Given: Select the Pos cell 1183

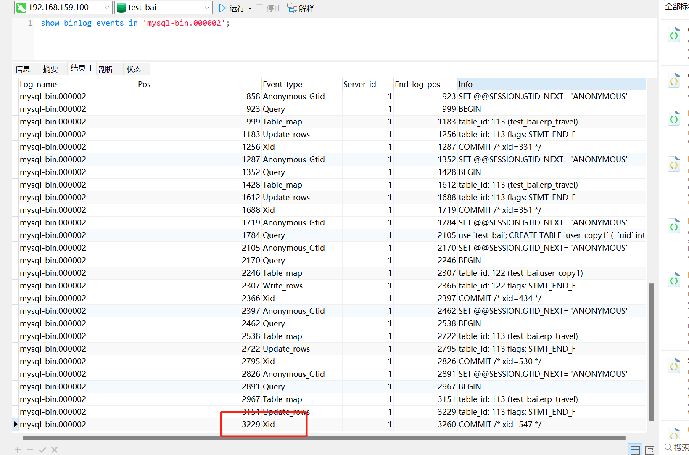Looking at the screenshot, I should tap(199, 134).
